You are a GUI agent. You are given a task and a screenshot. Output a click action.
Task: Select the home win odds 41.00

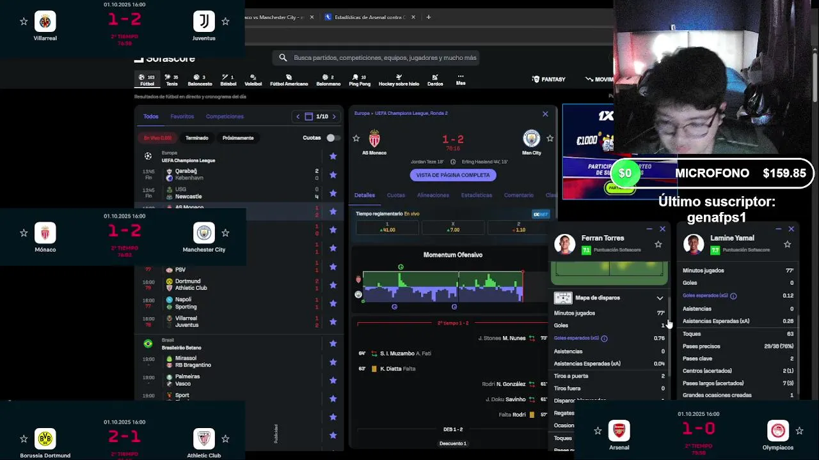pyautogui.click(x=387, y=227)
